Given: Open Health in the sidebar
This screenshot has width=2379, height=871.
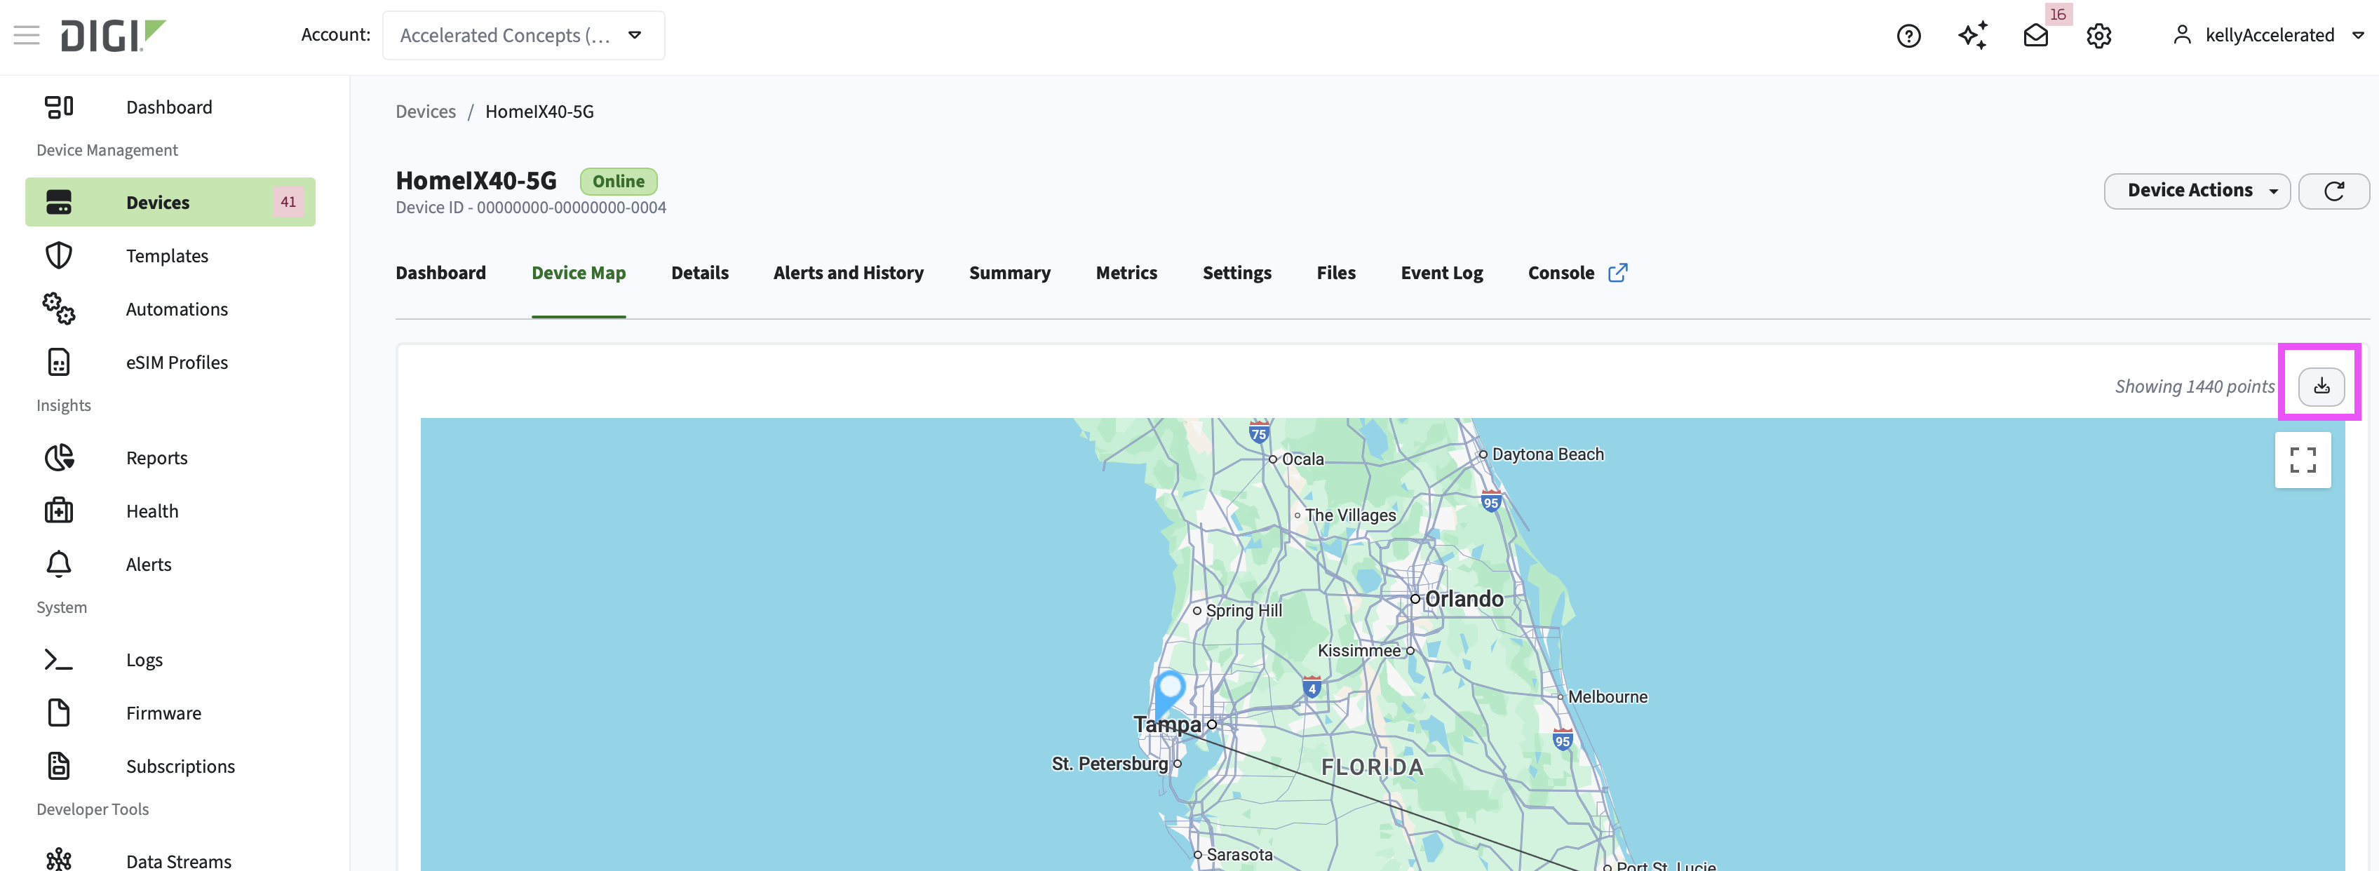Looking at the screenshot, I should pos(151,512).
